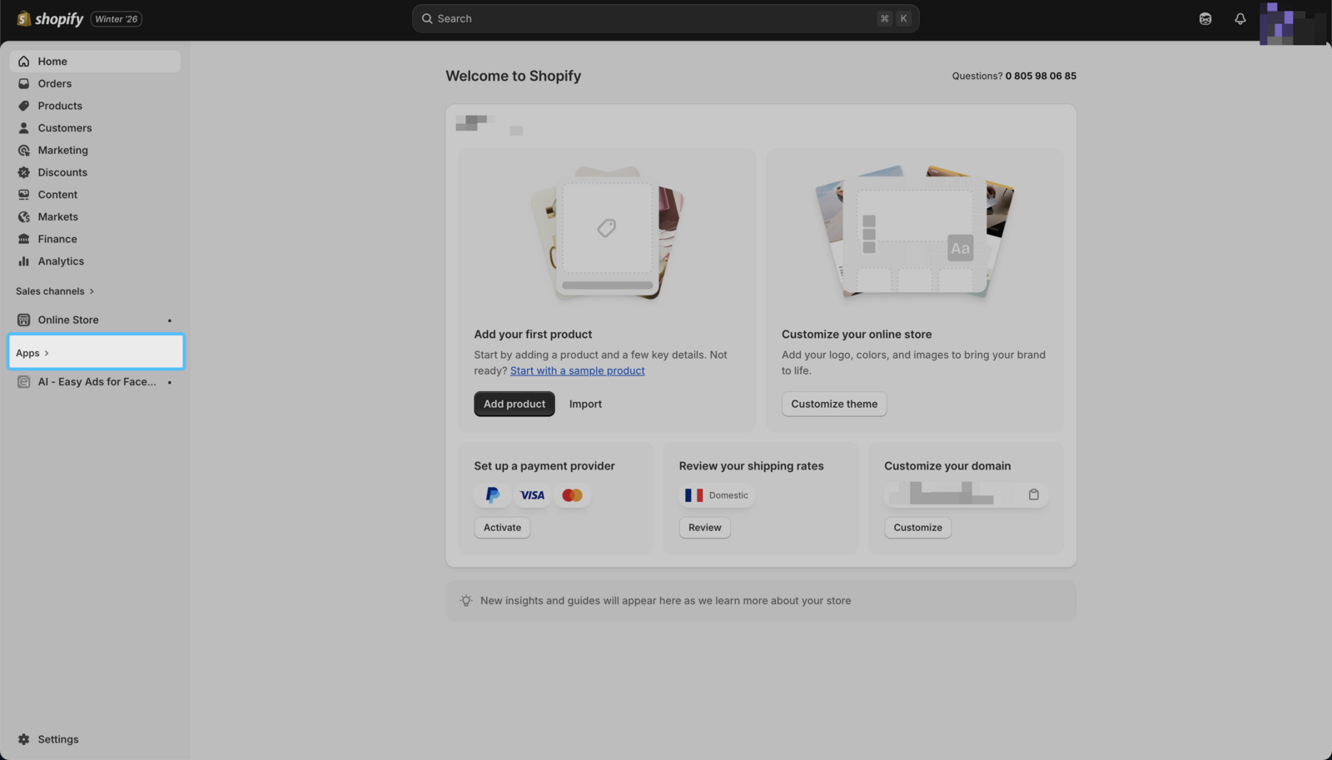Open Settings gear in sidebar
This screenshot has height=760, width=1332.
point(24,739)
